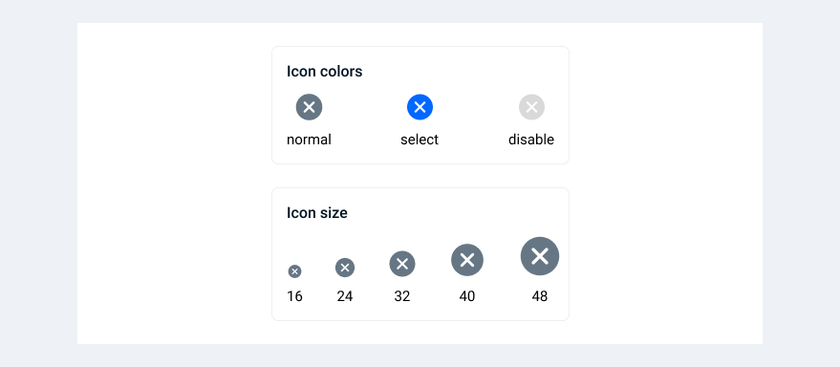Click the "40" size label
The image size is (840, 367).
pyautogui.click(x=467, y=296)
